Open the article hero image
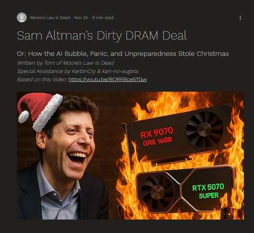The image size is (254, 233). [130, 156]
